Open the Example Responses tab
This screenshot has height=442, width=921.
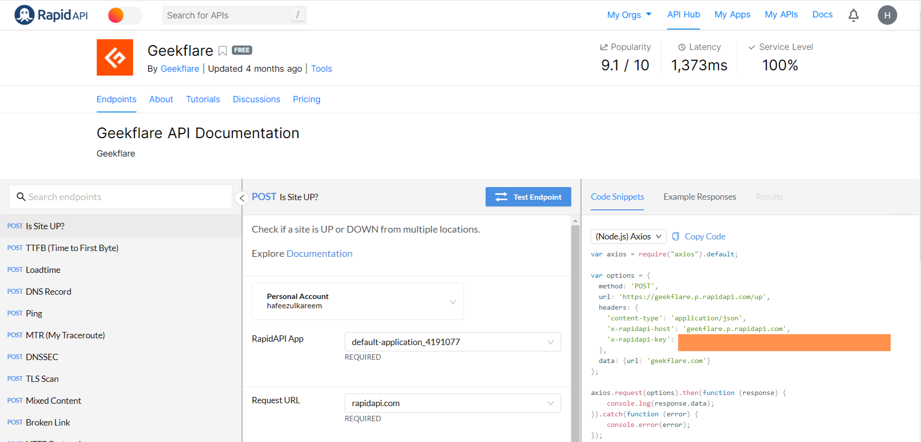(x=699, y=197)
